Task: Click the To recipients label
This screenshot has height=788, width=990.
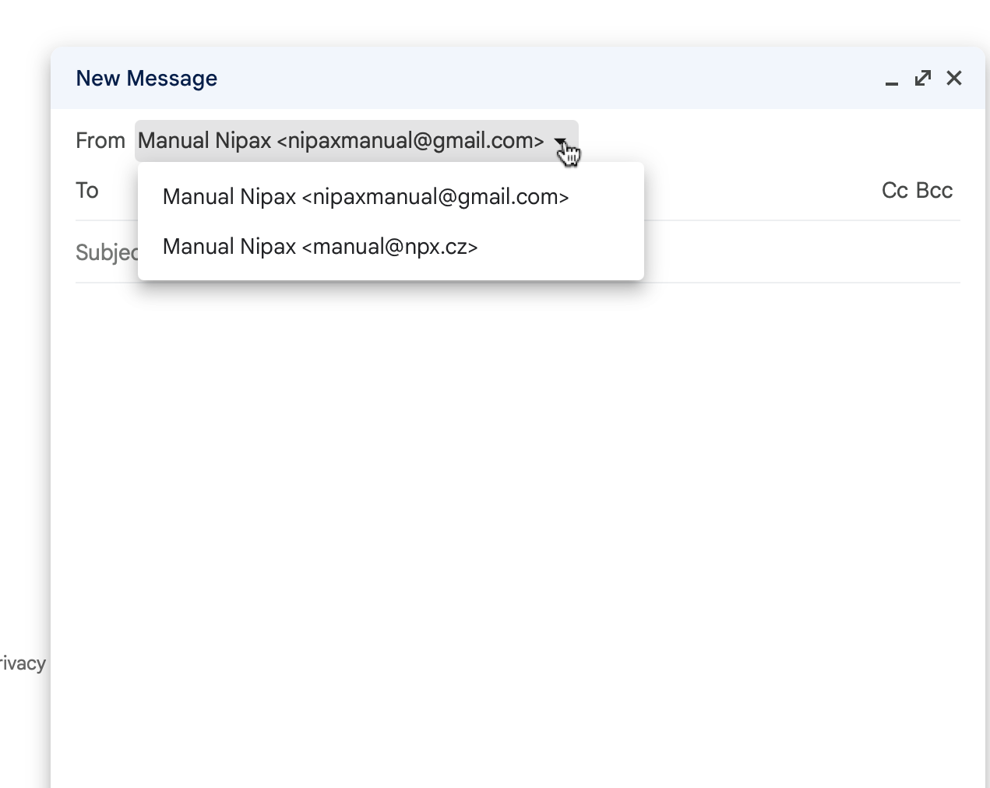Action: pos(87,191)
